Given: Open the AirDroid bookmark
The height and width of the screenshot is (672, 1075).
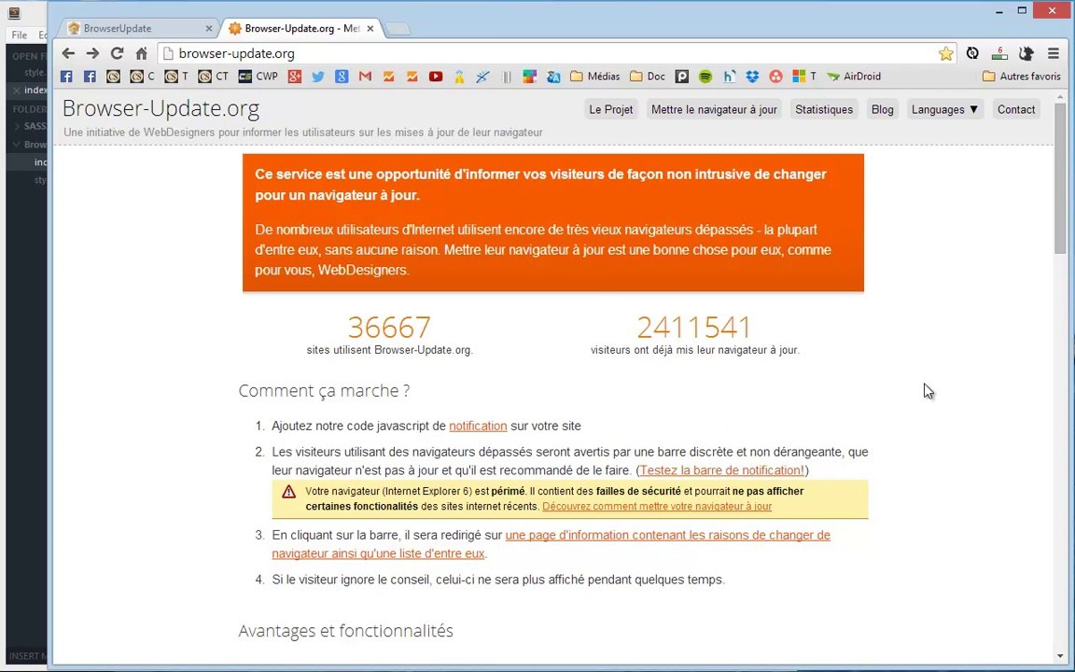Looking at the screenshot, I should pyautogui.click(x=854, y=77).
